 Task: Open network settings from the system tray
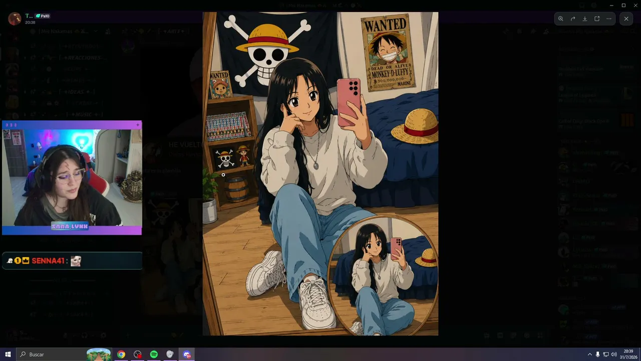[605, 354]
